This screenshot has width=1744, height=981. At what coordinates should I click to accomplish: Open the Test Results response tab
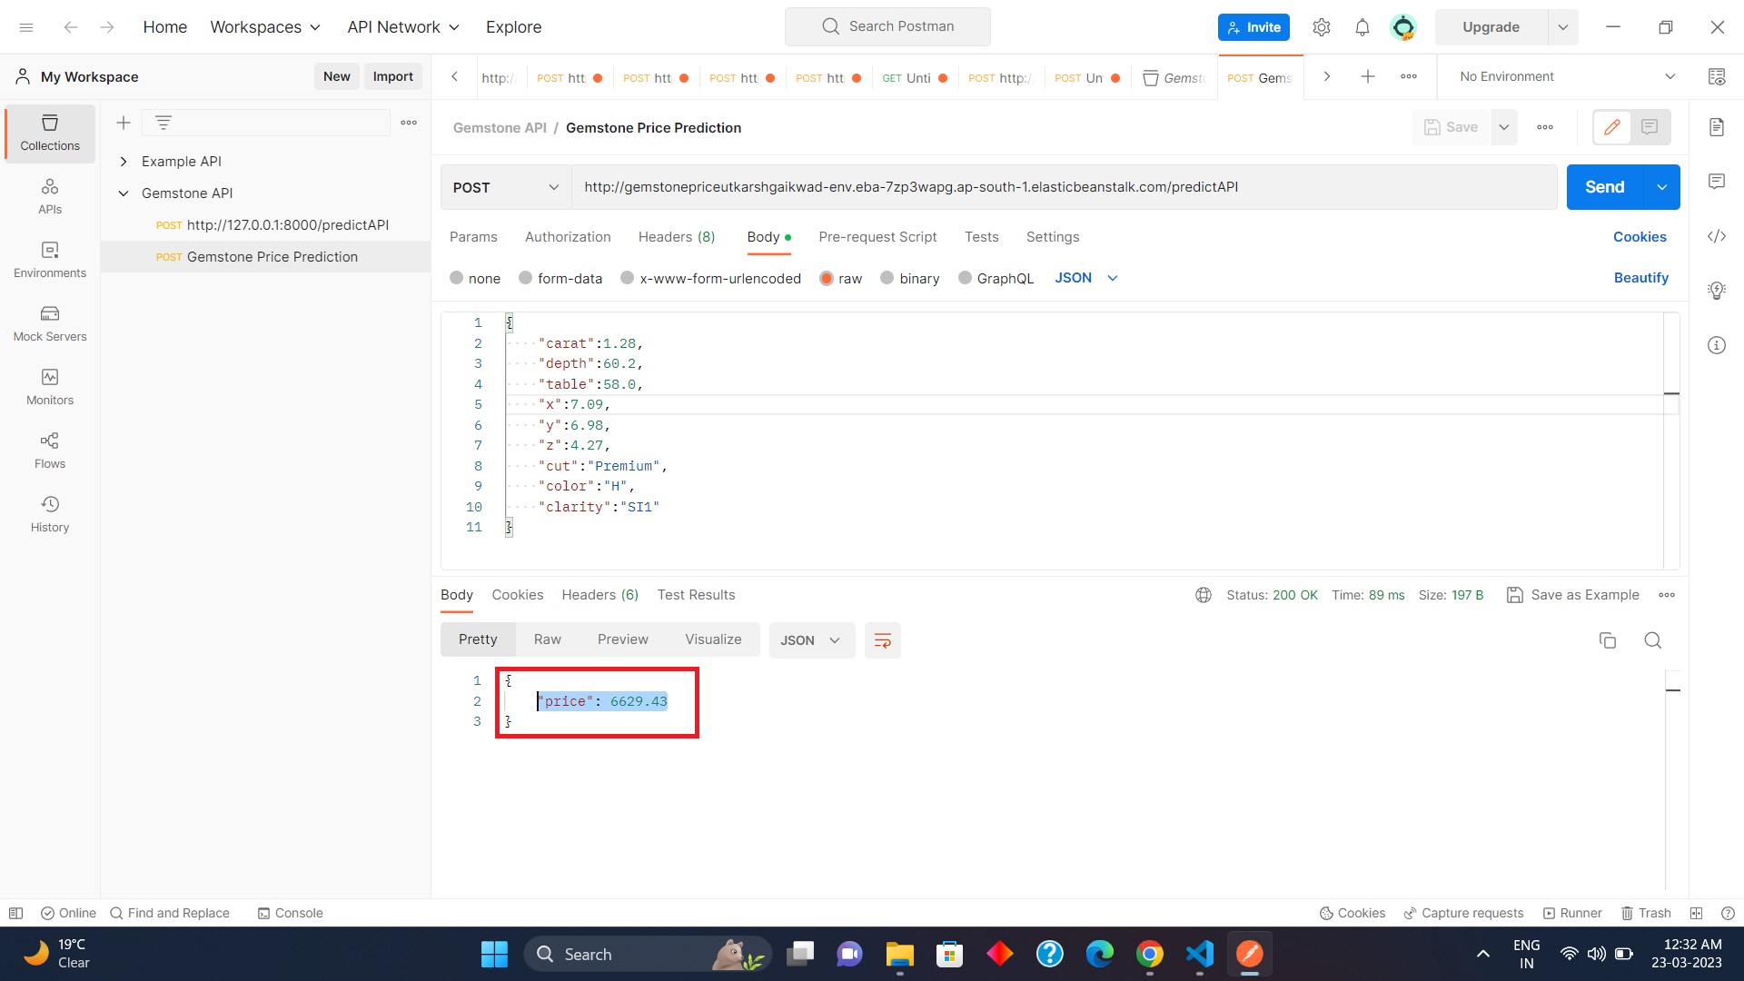696,595
